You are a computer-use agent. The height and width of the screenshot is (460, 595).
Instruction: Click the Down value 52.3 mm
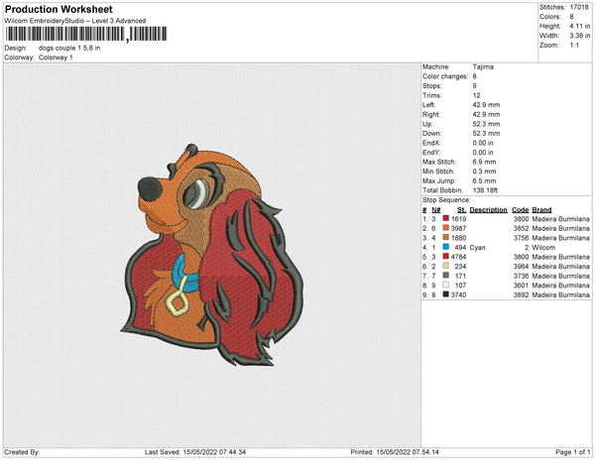(486, 134)
